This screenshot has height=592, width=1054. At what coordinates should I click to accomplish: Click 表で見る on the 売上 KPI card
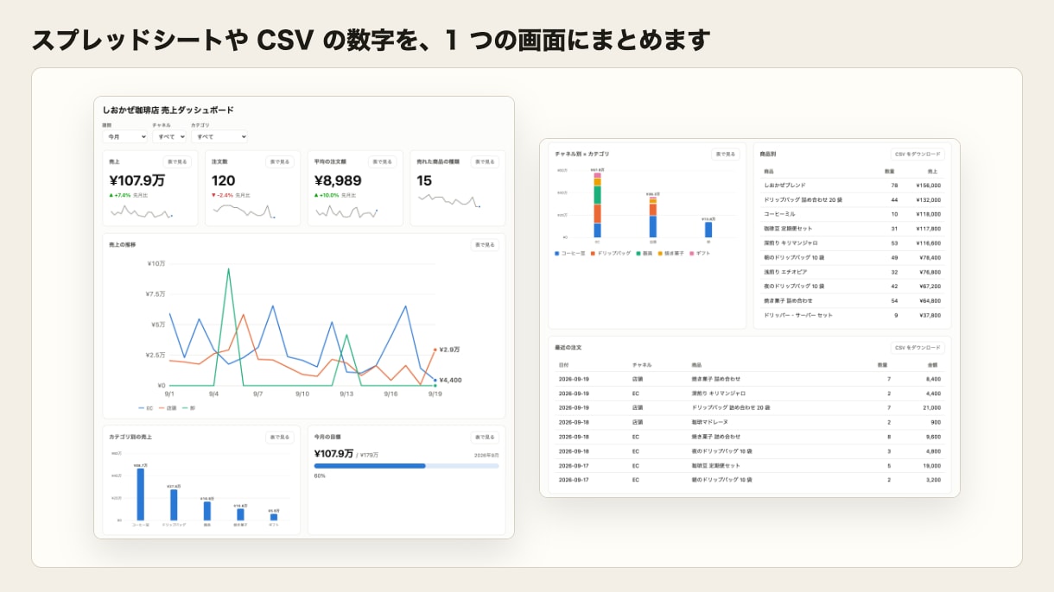click(x=177, y=161)
